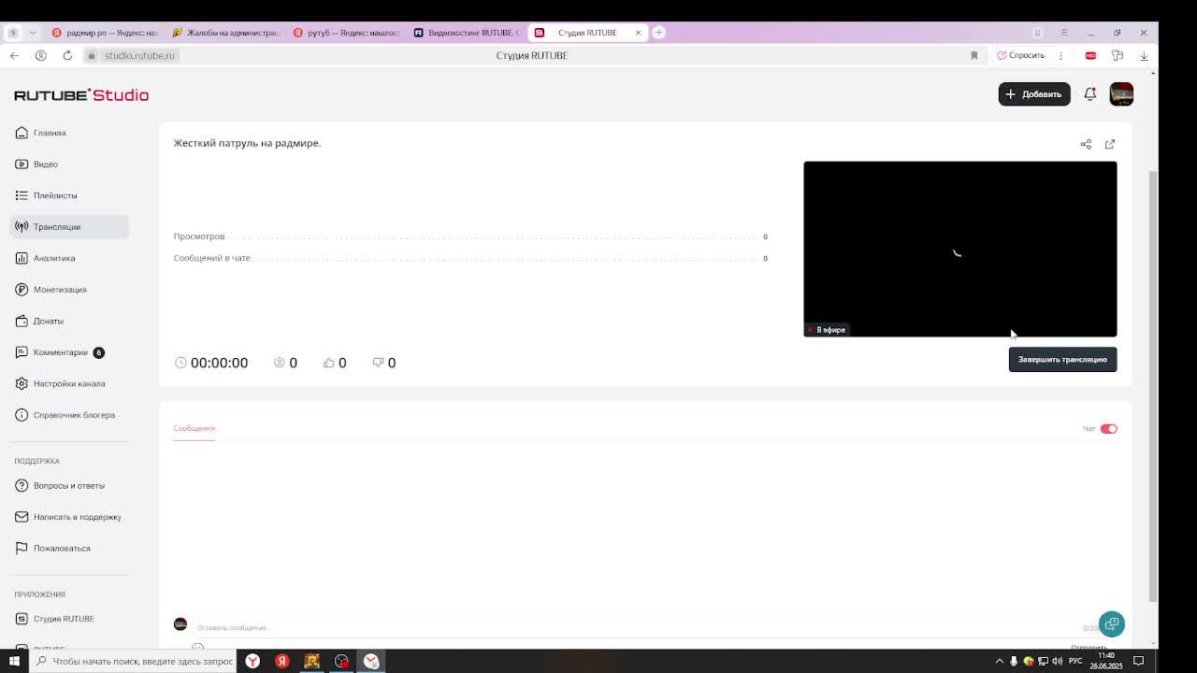Click the home icon beside Главная
The image size is (1197, 673).
coord(22,133)
